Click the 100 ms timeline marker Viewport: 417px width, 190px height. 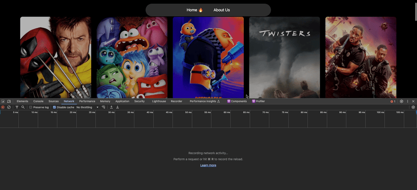(381, 112)
